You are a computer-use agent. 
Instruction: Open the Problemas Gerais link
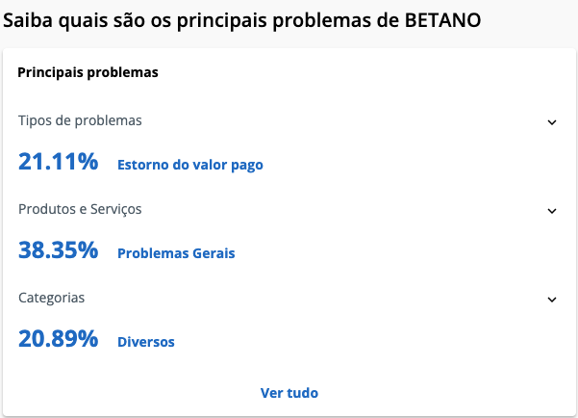[x=176, y=253]
